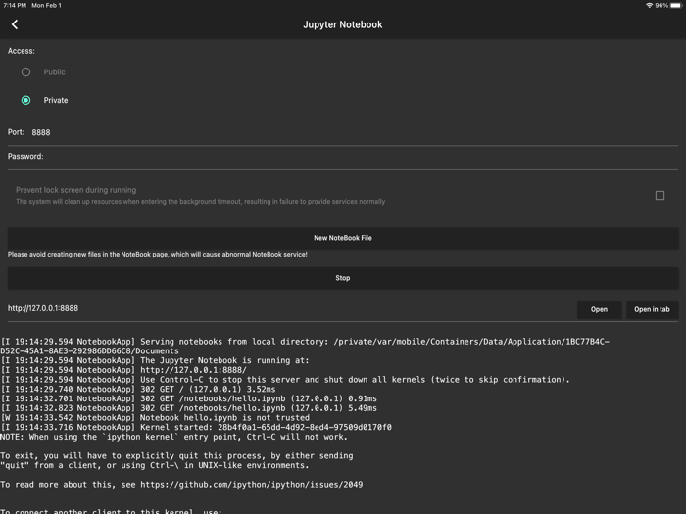
Task: Click the 'The Jupyter Notebook is running at:' line
Action: click(x=155, y=360)
